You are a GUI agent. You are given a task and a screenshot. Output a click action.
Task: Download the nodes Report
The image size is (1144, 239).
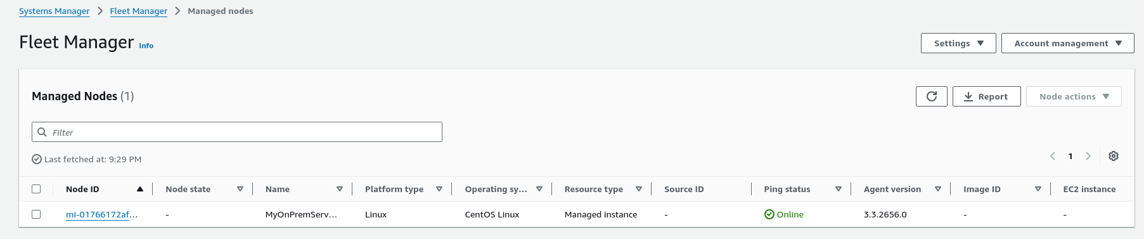click(x=986, y=96)
